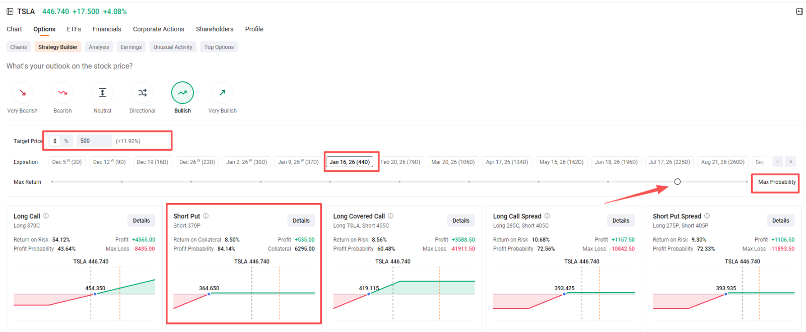Open the Chart tab
Screen dimensions: 806x332
(x=14, y=29)
